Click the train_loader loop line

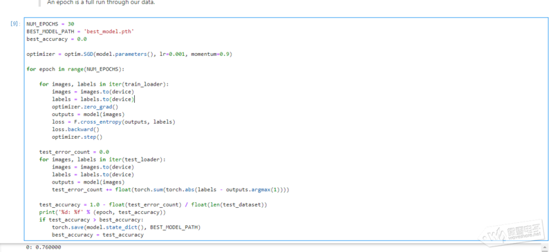tap(104, 84)
